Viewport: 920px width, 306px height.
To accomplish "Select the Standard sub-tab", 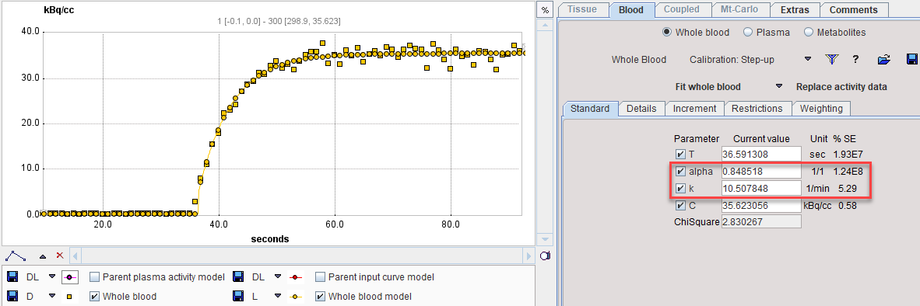I will (x=590, y=108).
